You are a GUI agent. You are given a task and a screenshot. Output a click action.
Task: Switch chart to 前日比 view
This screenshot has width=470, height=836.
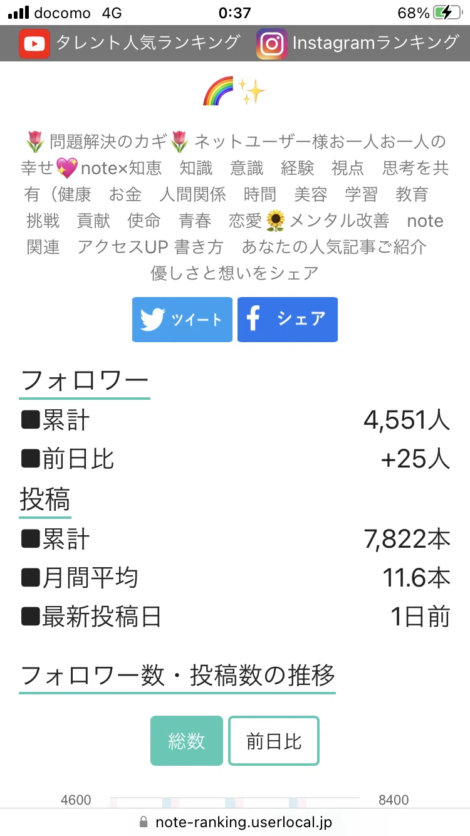[x=274, y=741]
